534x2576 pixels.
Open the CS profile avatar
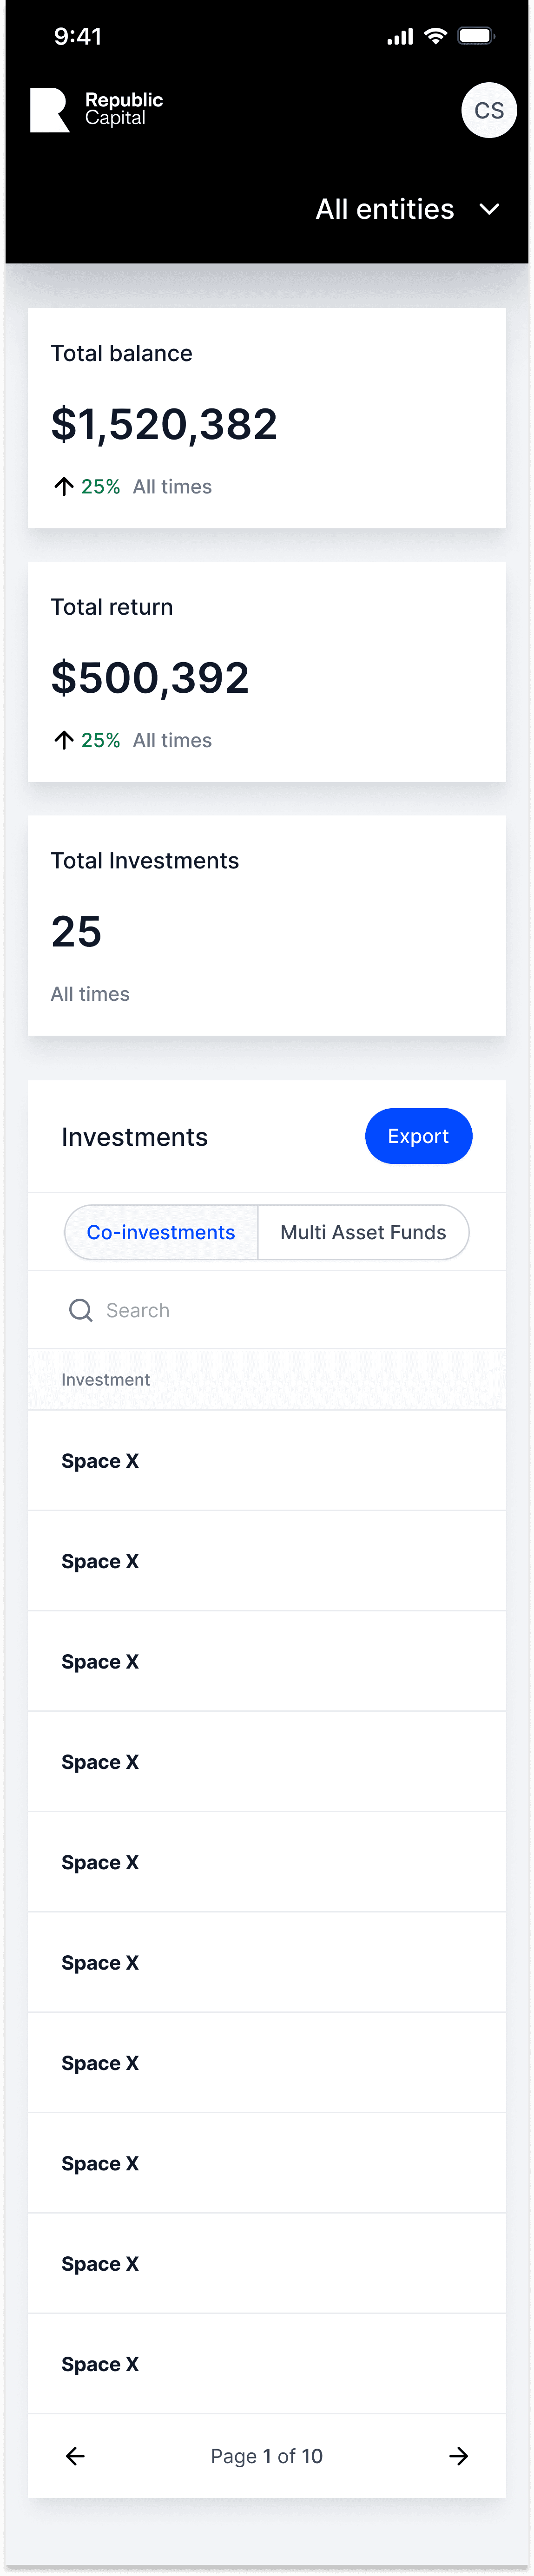488,110
